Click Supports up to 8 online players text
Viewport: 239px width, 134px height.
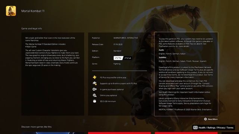tap(118, 83)
